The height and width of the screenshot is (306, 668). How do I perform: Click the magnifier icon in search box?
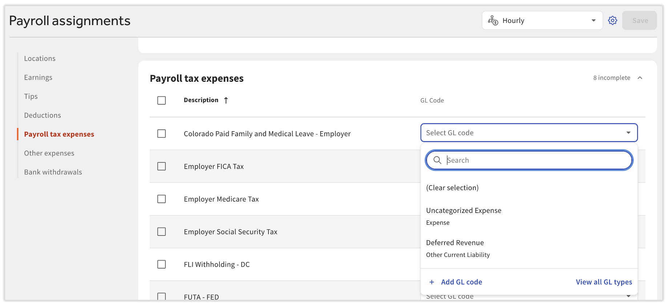(x=437, y=160)
